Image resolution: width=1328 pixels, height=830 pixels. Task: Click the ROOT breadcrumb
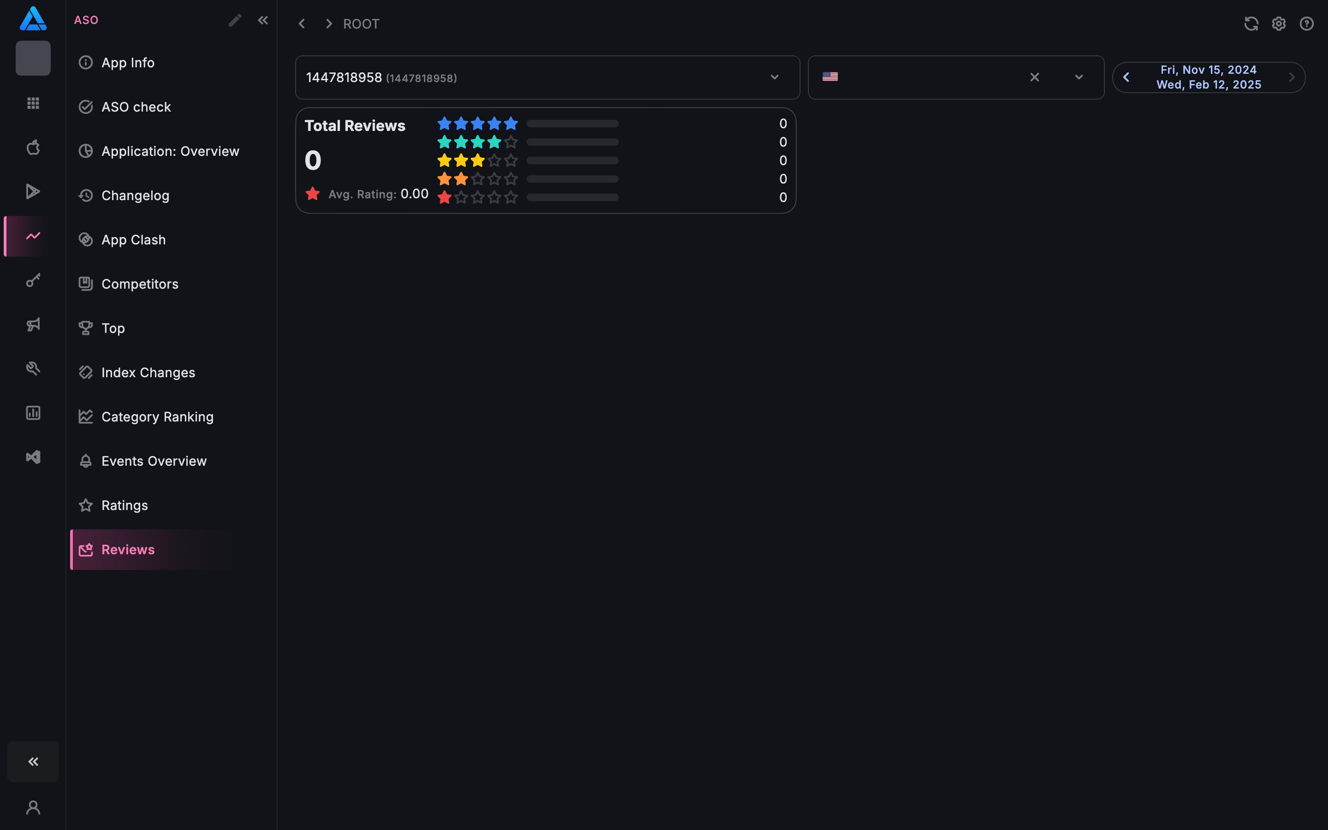361,24
